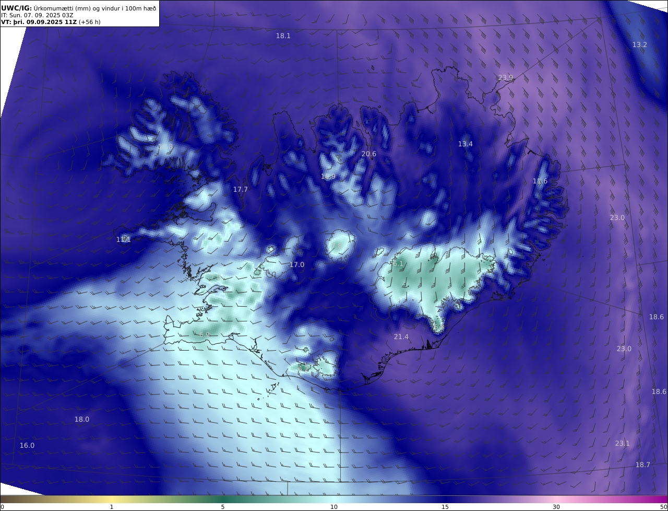The image size is (668, 511).
Task: Click the 5 tick on the colorbar
Action: coord(223,507)
